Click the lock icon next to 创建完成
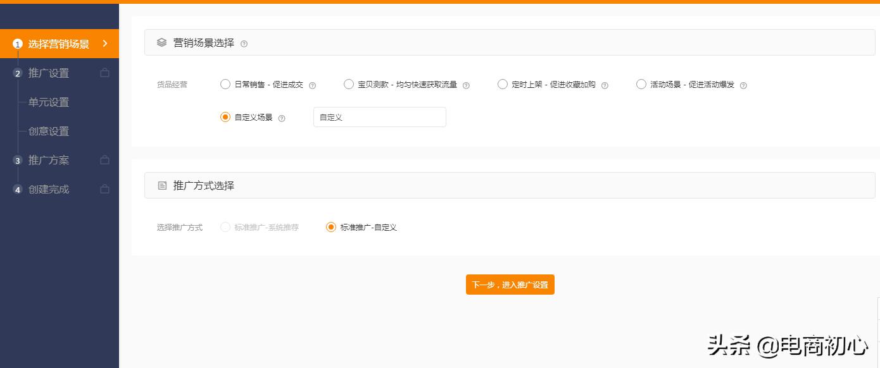 tap(104, 189)
